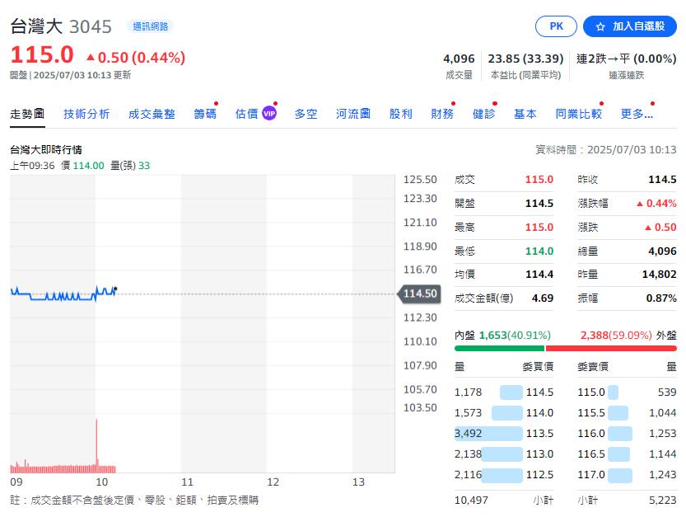Open the 同業比較 tab
Image resolution: width=686 pixels, height=517 pixels.
(x=578, y=114)
